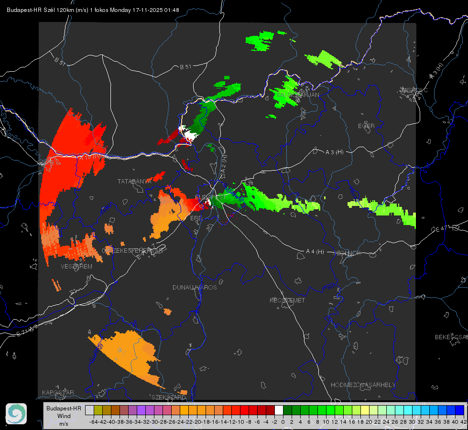Click the radar title text with the 17-11-2025 01:48 timestamp
This screenshot has height=430, width=468.
click(x=93, y=10)
